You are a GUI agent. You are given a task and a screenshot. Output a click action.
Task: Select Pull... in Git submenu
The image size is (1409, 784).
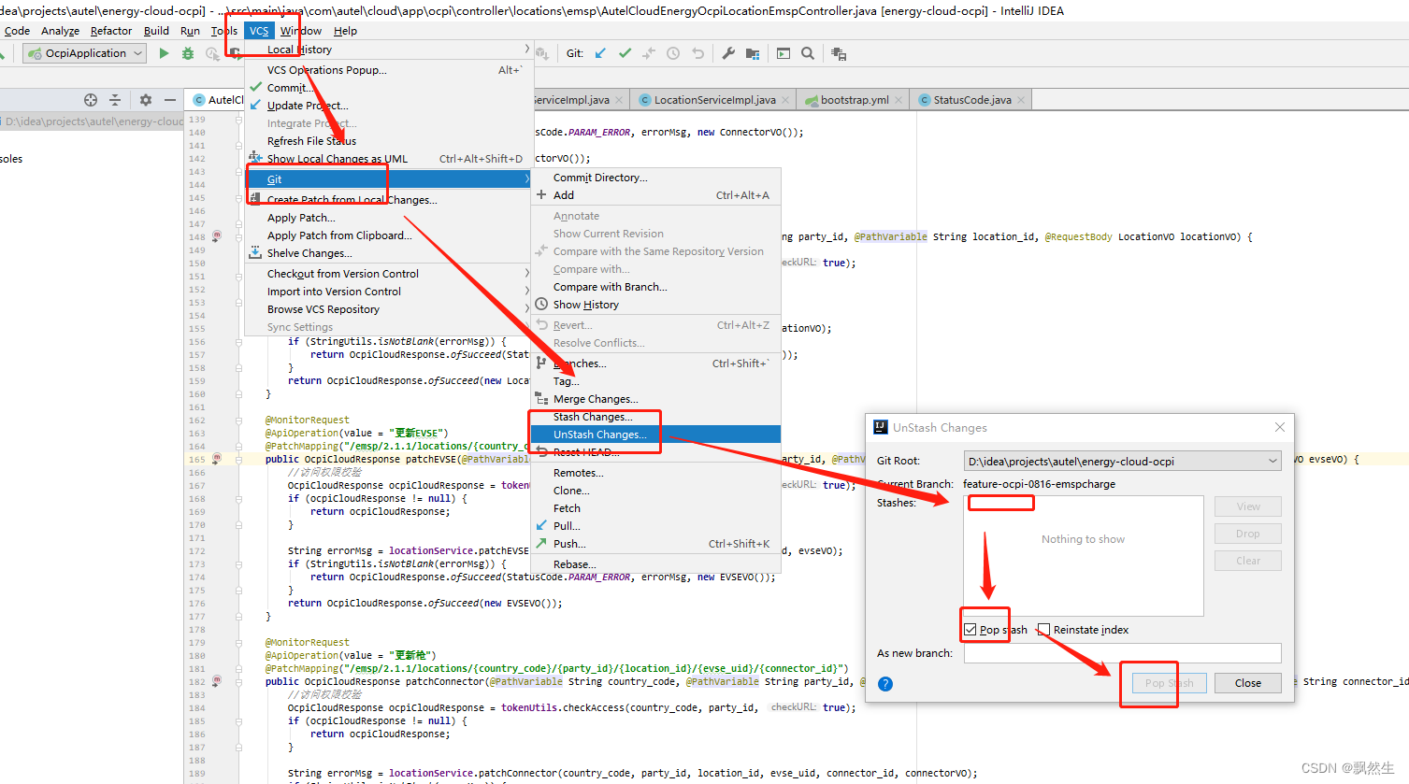click(x=655, y=526)
